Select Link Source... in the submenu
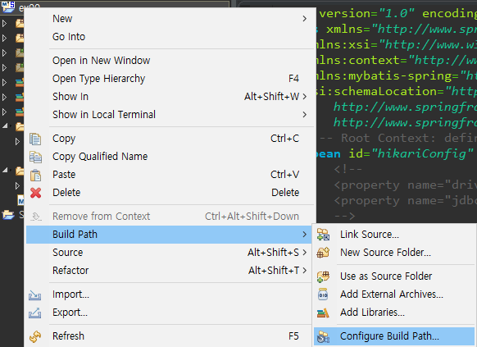Viewport: 477px width, 347px height. click(x=394, y=235)
